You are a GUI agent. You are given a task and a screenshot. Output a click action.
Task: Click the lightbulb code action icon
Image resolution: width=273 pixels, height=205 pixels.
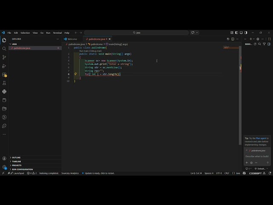tap(76, 74)
